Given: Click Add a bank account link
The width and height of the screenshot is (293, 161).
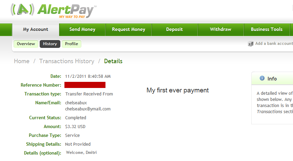Looking at the screenshot, I should pyautogui.click(x=274, y=43).
